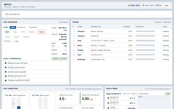
Task: Click 'Hold 85 °C, 120 rpm' parameter
Action: point(98,46)
